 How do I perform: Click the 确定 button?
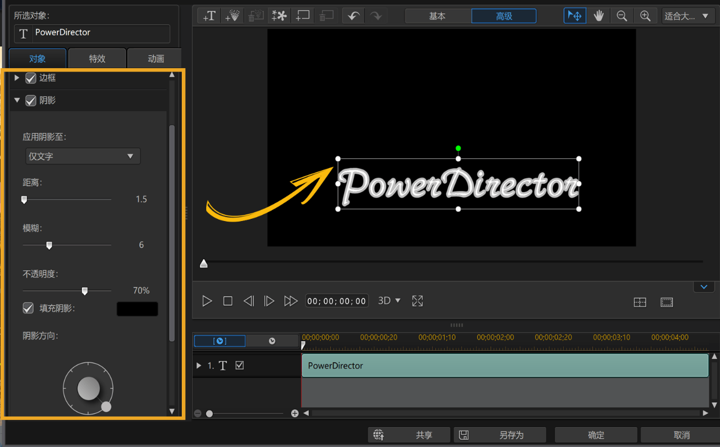(x=596, y=435)
